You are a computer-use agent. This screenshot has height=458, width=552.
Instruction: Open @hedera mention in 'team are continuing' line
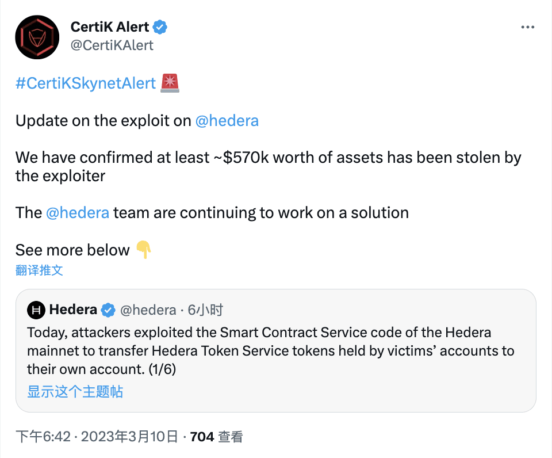point(77,212)
